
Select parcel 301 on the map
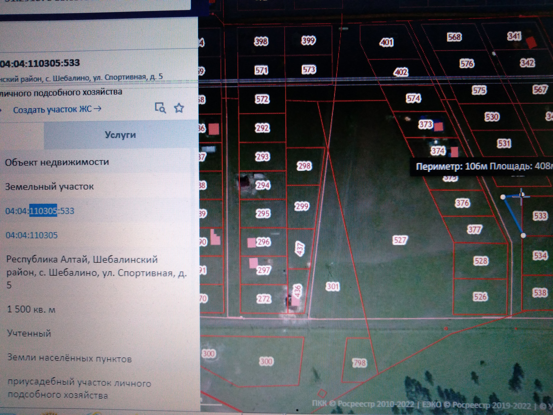(333, 286)
